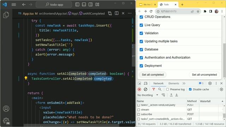This screenshot has width=226, height=127.
Task: Uncheck the CRUD Operations task
Action: click(141, 17)
